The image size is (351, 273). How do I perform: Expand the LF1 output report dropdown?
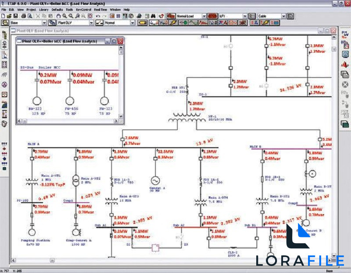pyautogui.click(x=245, y=16)
